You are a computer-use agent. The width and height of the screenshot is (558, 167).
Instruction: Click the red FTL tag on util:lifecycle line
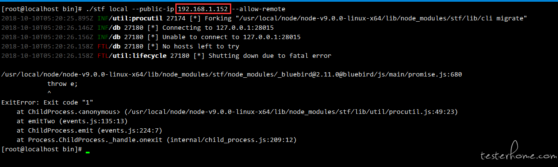tap(102, 56)
